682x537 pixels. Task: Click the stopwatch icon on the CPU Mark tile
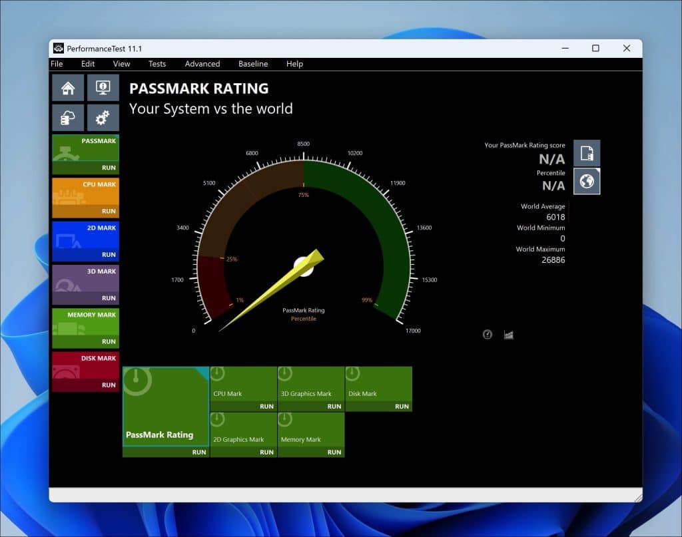[x=216, y=375]
